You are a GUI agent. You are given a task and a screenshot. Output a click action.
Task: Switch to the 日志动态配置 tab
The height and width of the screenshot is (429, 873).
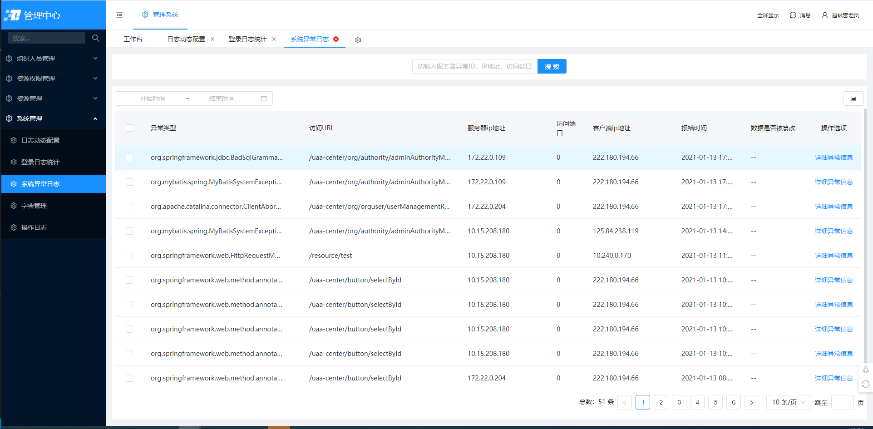click(x=186, y=39)
